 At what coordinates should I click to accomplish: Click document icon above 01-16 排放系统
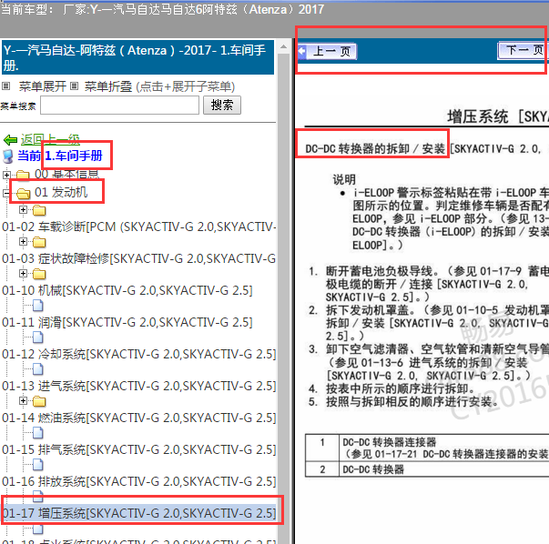38,465
